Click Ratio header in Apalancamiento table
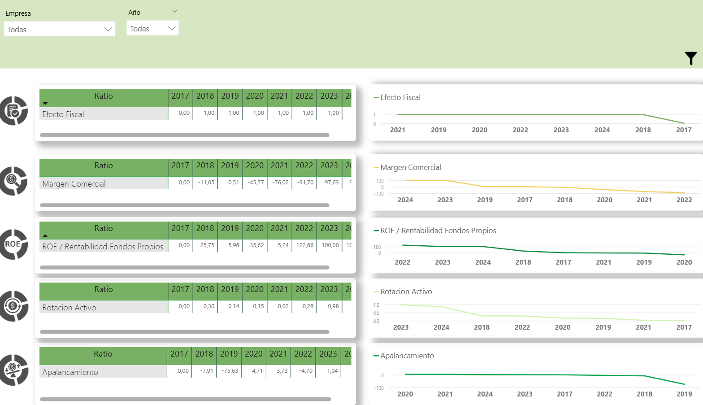 tap(103, 354)
